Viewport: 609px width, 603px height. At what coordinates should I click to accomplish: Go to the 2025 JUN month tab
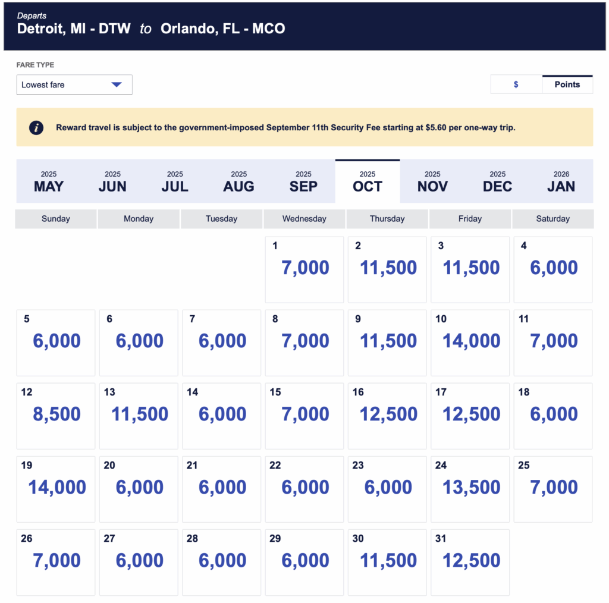pyautogui.click(x=112, y=181)
